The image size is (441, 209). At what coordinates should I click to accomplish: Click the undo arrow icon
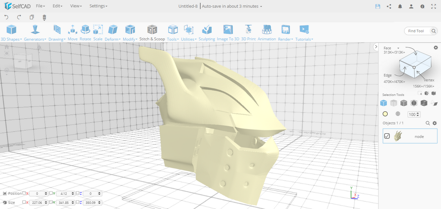(6, 17)
